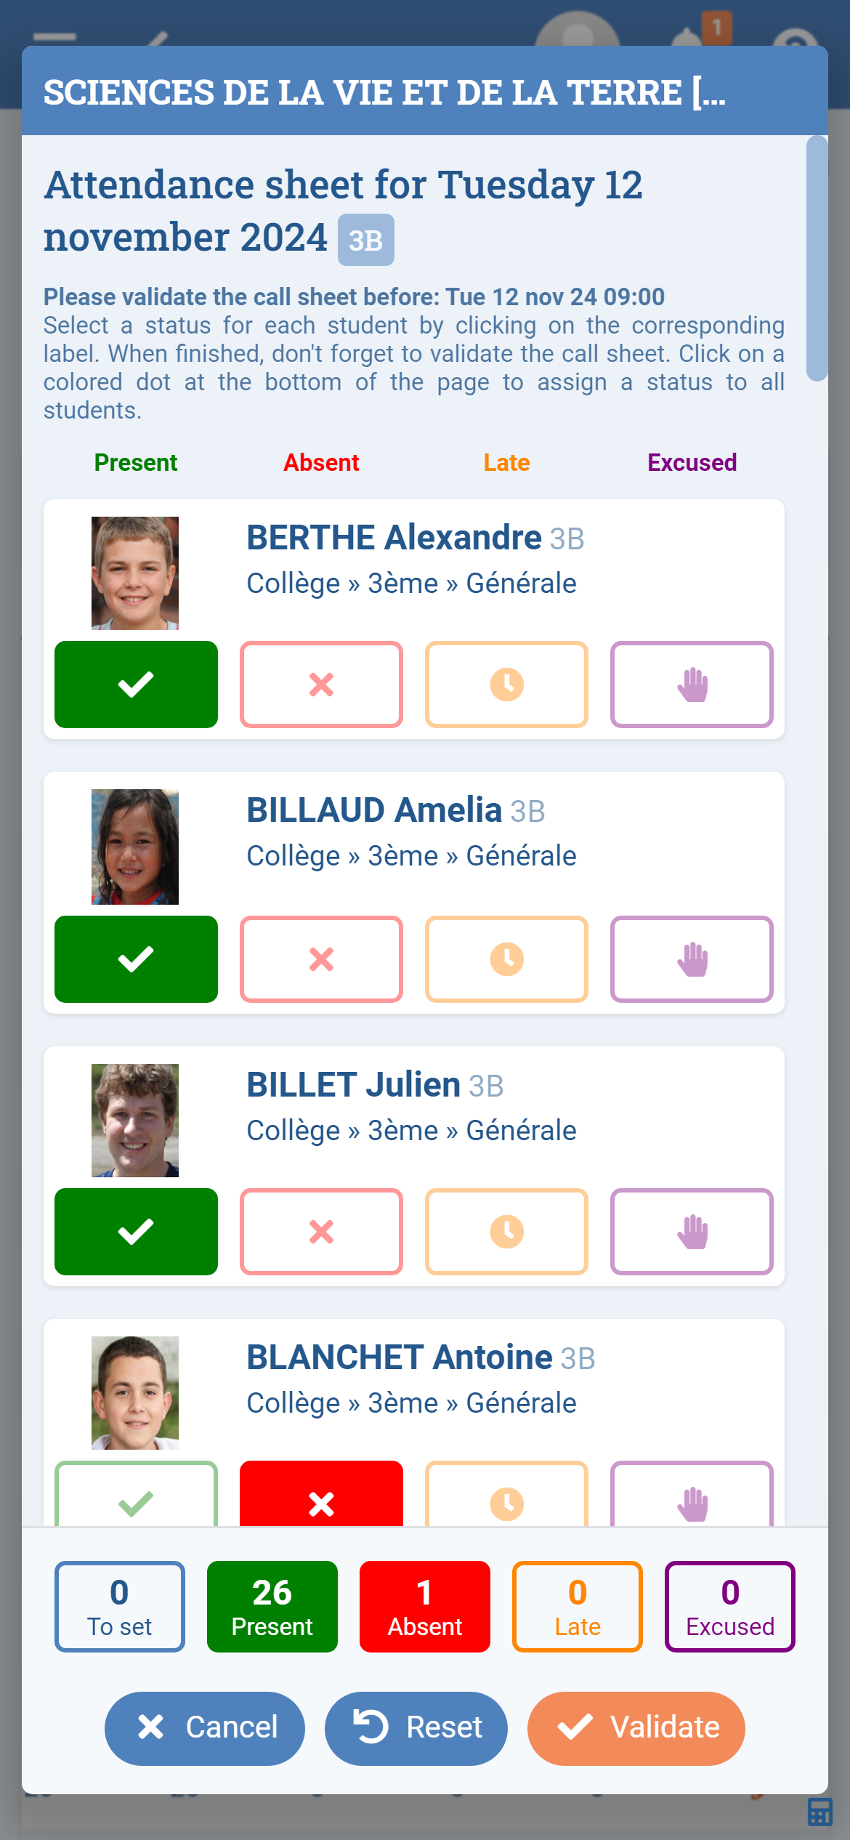Mark BLANCHET Antoine as excused
The height and width of the screenshot is (1840, 850).
tap(692, 1497)
